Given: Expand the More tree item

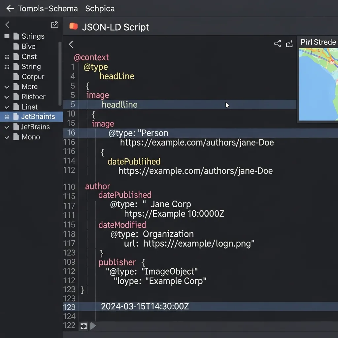Looking at the screenshot, I should (7, 87).
